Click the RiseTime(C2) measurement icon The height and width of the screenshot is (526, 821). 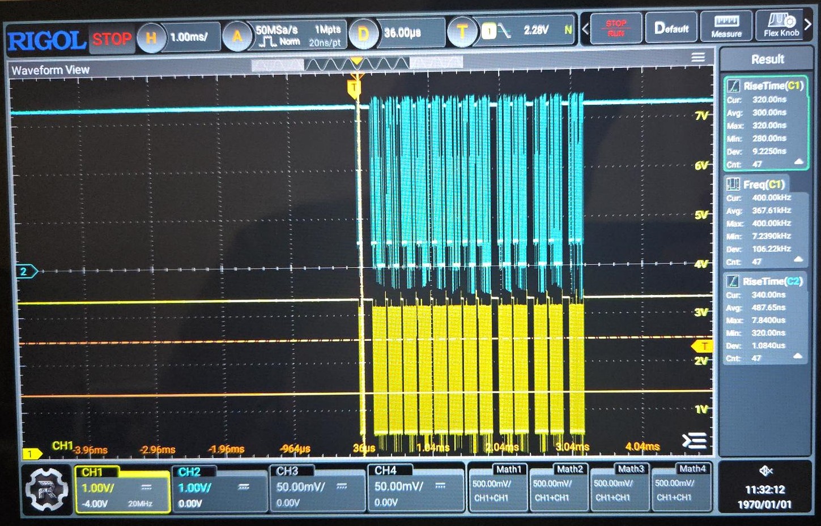(x=733, y=281)
